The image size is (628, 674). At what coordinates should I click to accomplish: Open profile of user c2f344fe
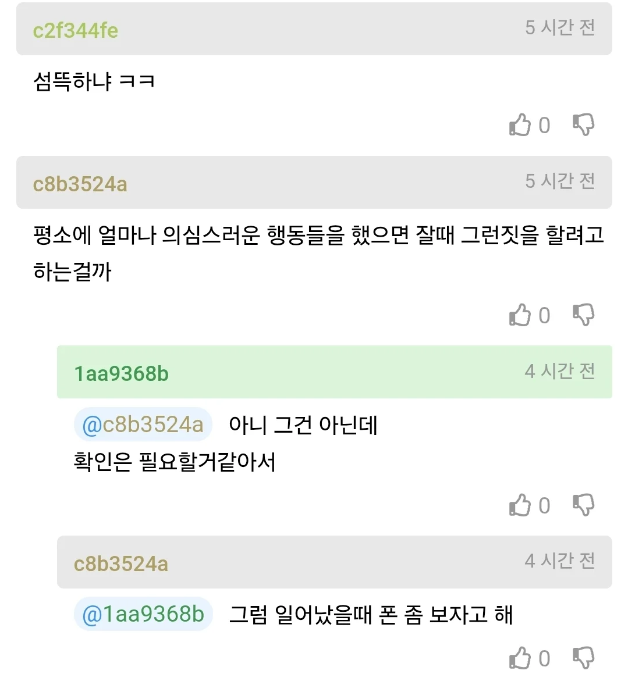tap(76, 30)
